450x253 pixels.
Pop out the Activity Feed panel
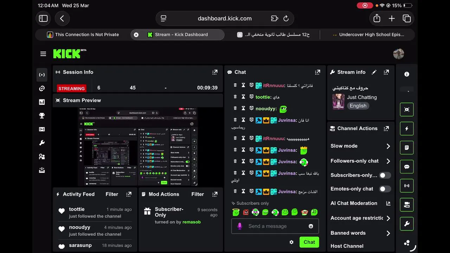[x=129, y=194]
